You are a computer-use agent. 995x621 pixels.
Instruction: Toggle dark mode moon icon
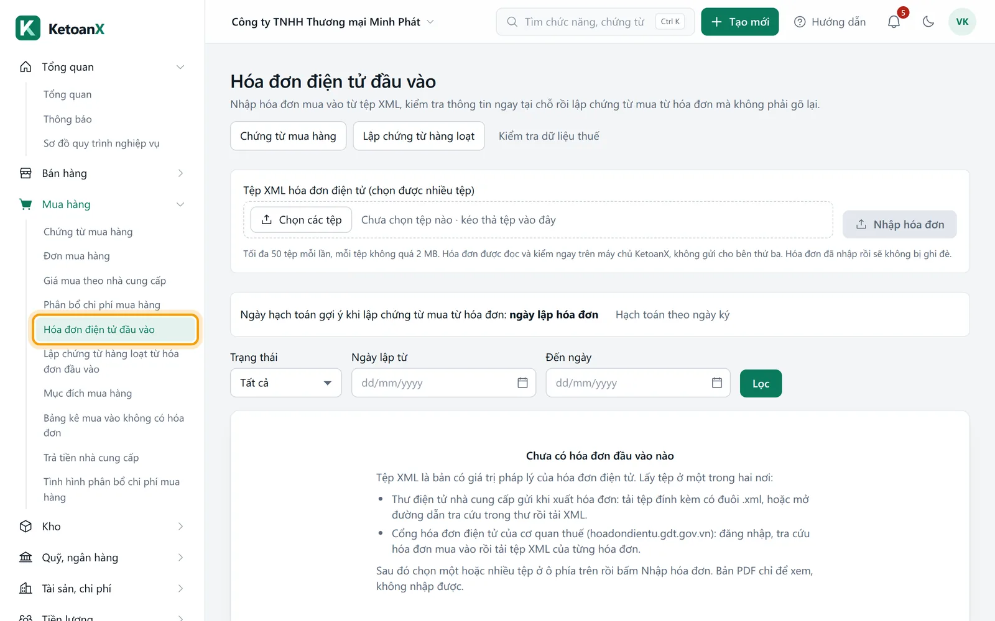928,22
